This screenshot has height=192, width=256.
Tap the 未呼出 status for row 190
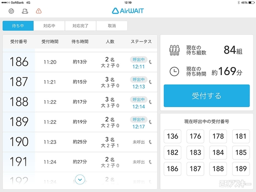point(139,142)
